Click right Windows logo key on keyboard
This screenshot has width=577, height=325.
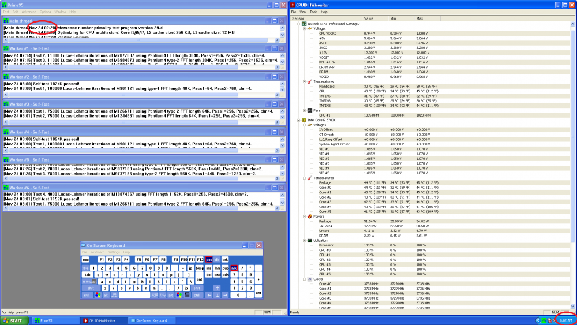[179, 295]
